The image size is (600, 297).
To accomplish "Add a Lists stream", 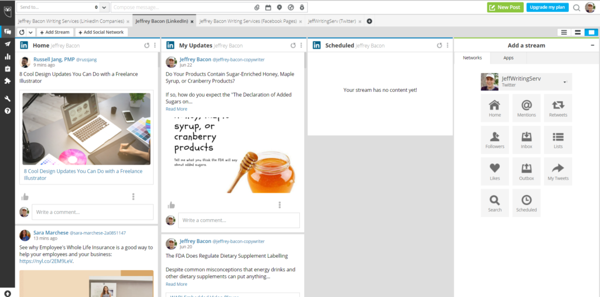I will pyautogui.click(x=558, y=139).
